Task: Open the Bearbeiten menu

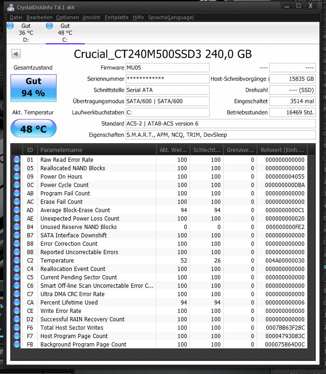Action: tap(40, 17)
